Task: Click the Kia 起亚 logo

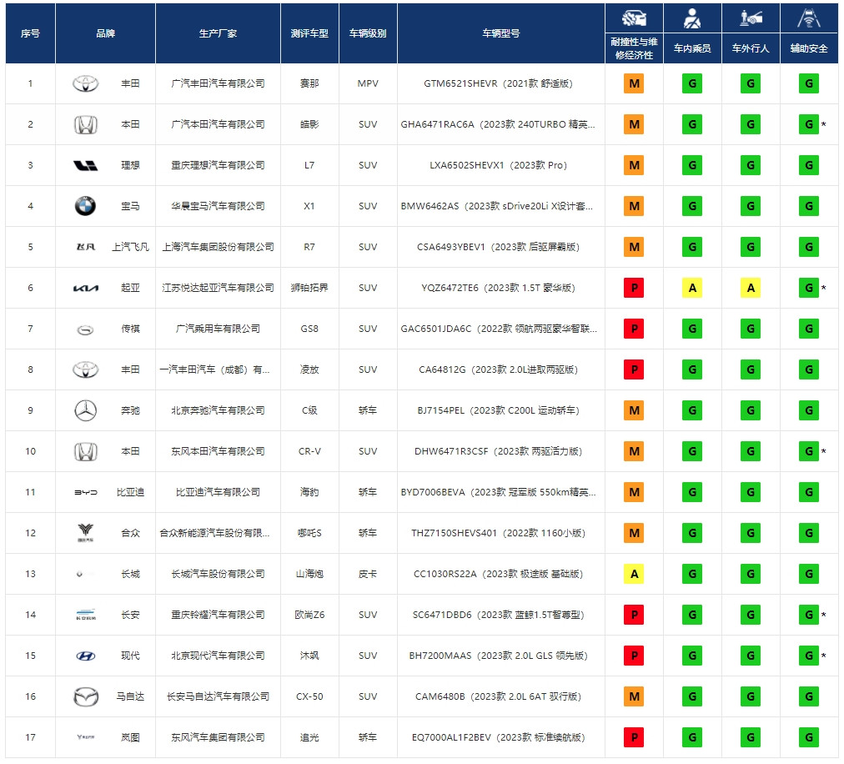Action: click(86, 289)
